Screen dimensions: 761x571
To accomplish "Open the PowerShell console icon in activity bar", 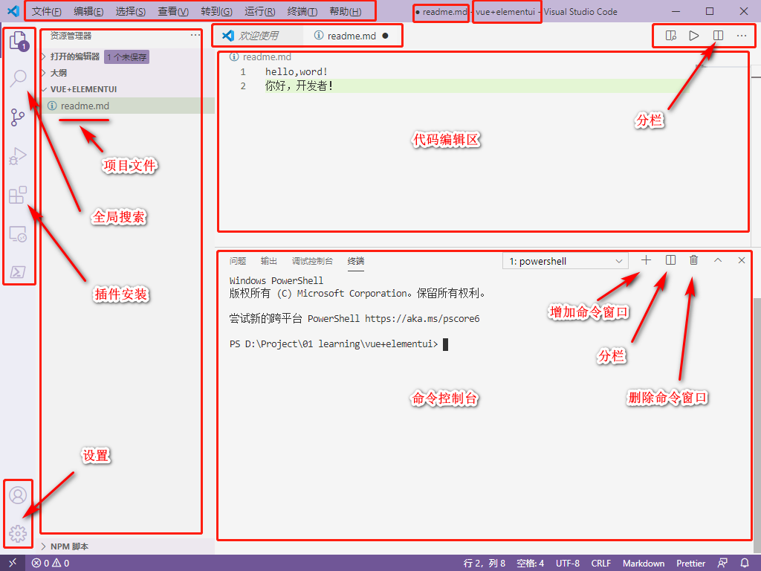I will [18, 272].
